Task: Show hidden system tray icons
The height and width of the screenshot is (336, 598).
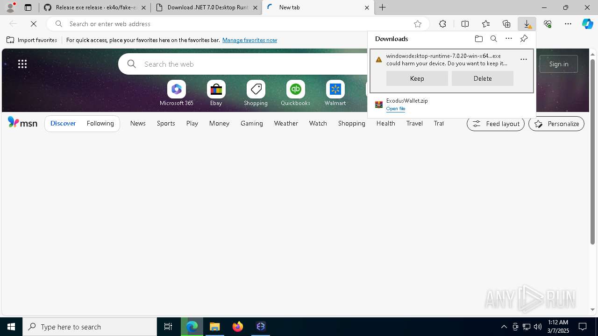Action: click(x=504, y=327)
